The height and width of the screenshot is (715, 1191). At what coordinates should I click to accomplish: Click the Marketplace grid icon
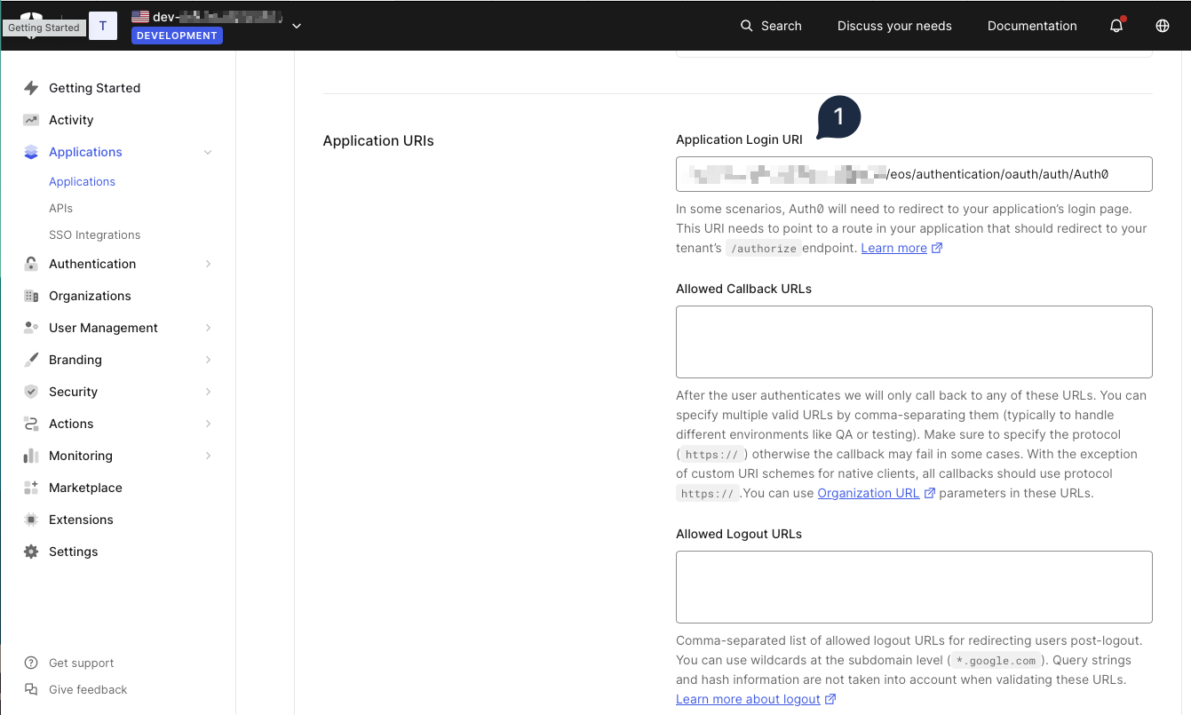click(31, 488)
